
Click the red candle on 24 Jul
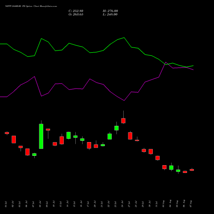click(123, 121)
